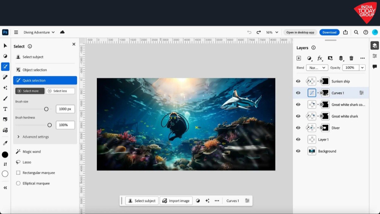Select the Type tool
Viewport: 380px width, 214px height.
click(x=5, y=109)
